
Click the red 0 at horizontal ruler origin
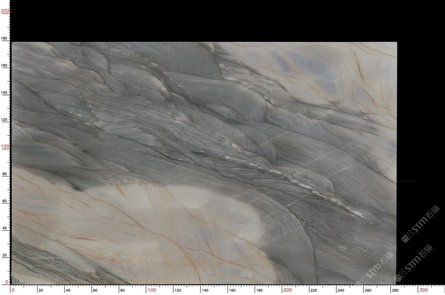click(13, 290)
